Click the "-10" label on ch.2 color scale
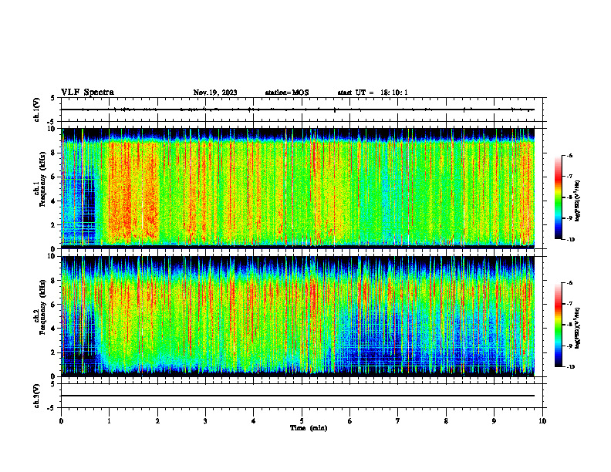 coord(570,367)
